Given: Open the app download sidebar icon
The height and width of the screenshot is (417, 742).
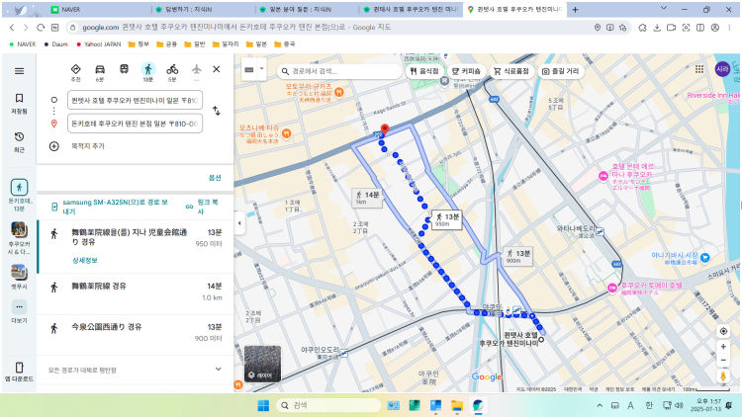Looking at the screenshot, I should 19,372.
